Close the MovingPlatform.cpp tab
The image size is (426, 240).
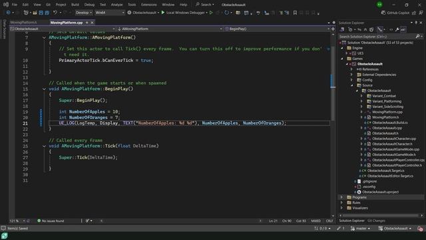click(x=92, y=23)
